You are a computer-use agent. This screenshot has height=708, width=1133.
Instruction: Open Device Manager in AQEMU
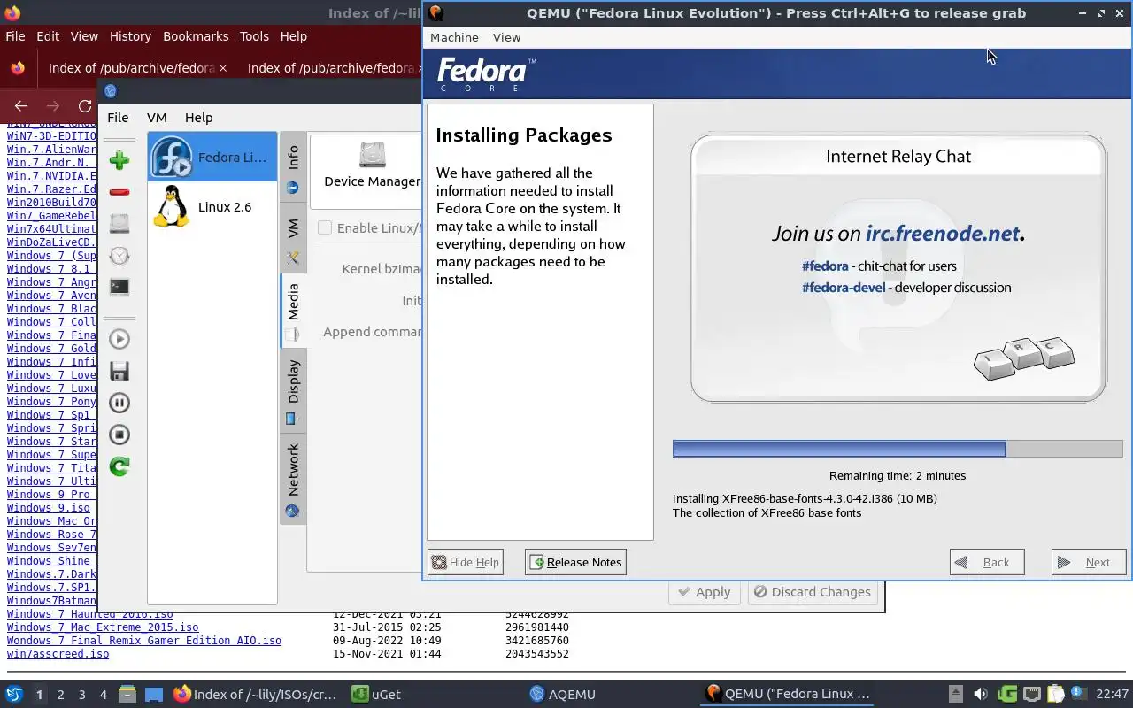pos(372,165)
